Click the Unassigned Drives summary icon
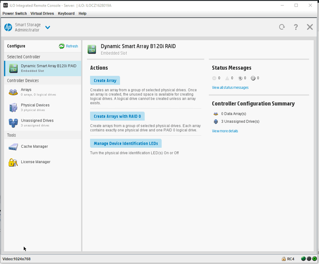This screenshot has height=264, width=319. coord(216,122)
